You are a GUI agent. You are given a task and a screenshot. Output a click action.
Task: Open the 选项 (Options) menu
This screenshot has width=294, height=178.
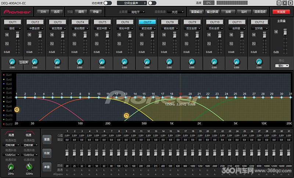tap(57, 12)
